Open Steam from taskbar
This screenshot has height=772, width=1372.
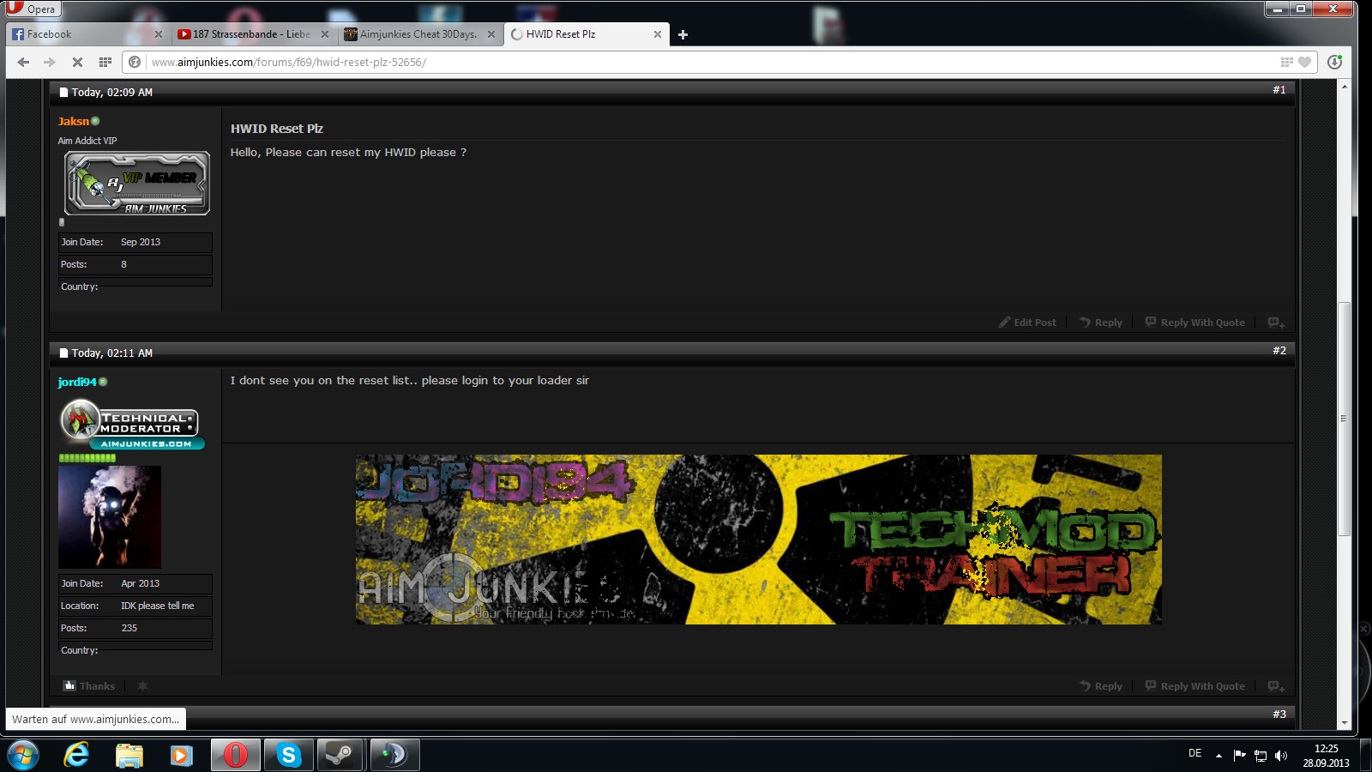point(340,755)
